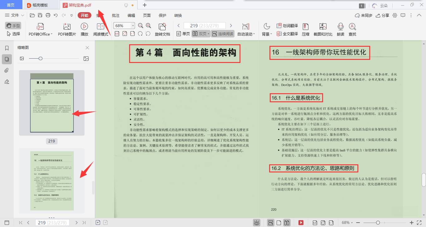Select the page 219 thumbnail
The height and width of the screenshot is (227, 426).
click(x=52, y=103)
